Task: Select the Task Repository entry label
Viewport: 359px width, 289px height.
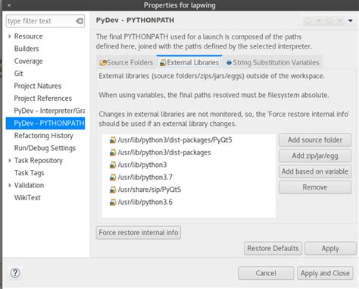Action: tap(39, 160)
